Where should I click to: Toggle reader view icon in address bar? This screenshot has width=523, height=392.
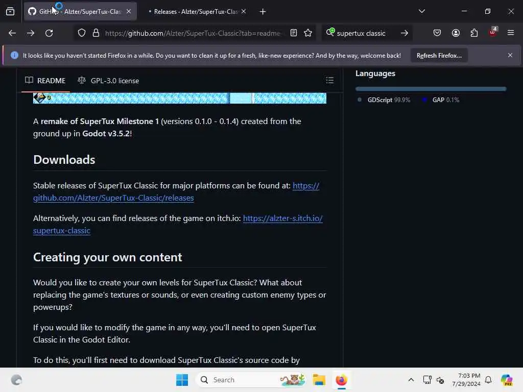point(294,33)
